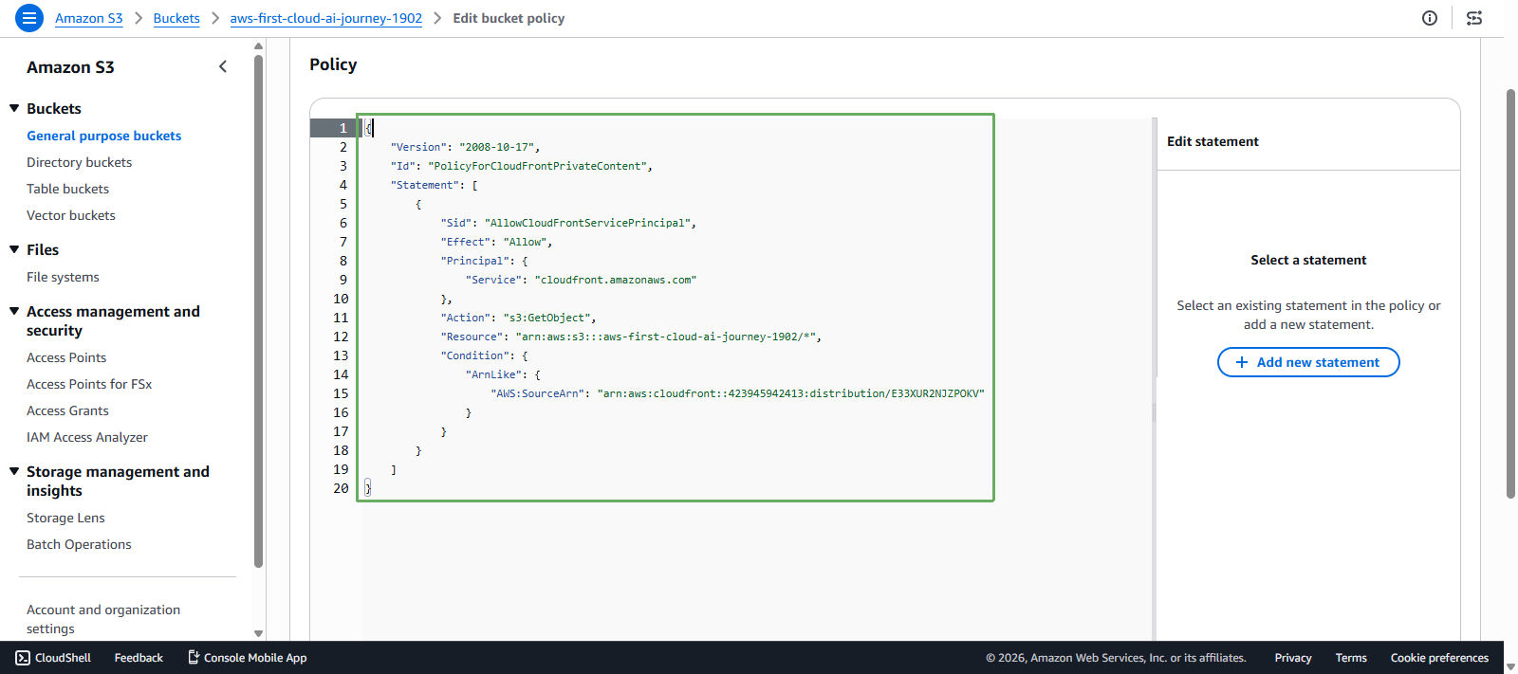This screenshot has height=674, width=1518.
Task: Open IAM Access Analyzer
Action: [x=87, y=437]
